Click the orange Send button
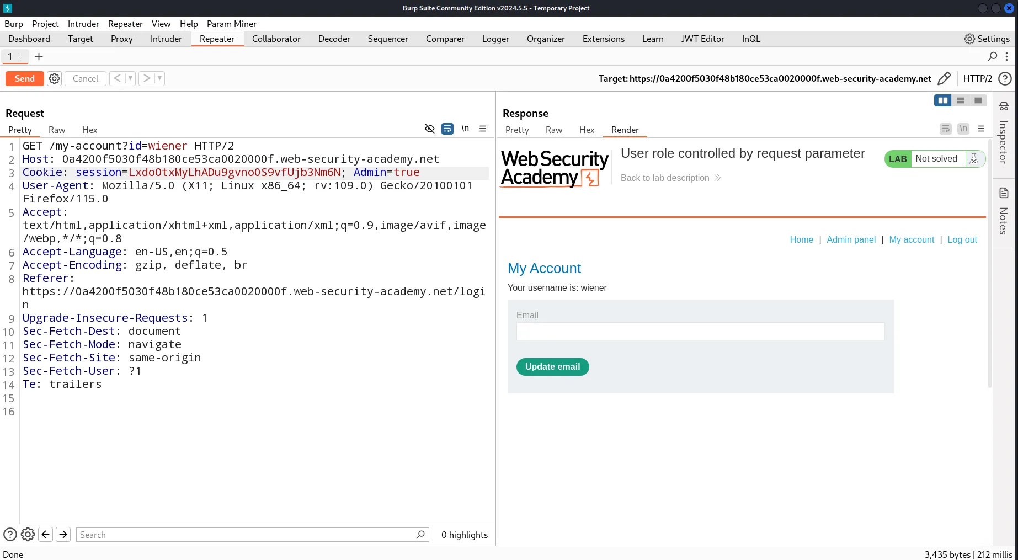This screenshot has height=560, width=1018. (x=24, y=78)
